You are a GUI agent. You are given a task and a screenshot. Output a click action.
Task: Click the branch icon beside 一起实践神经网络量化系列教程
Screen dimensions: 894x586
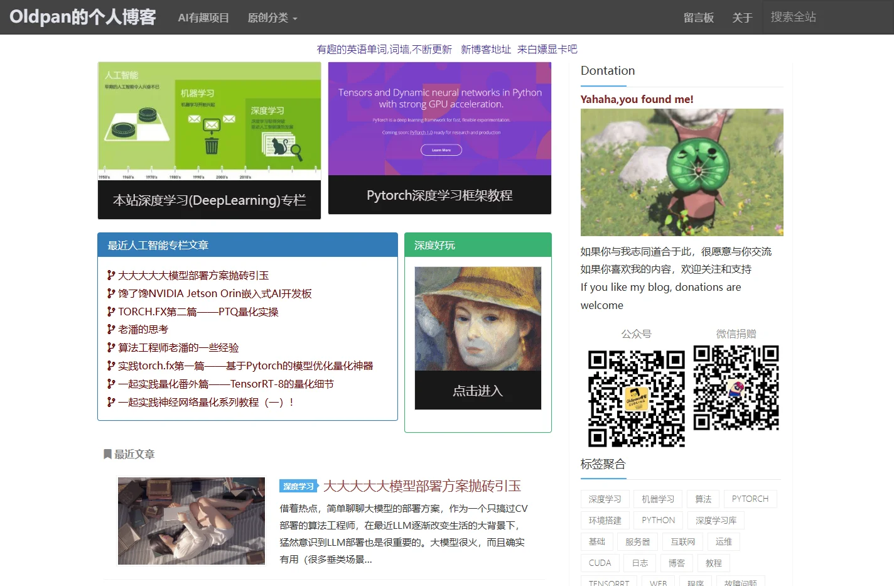point(111,402)
